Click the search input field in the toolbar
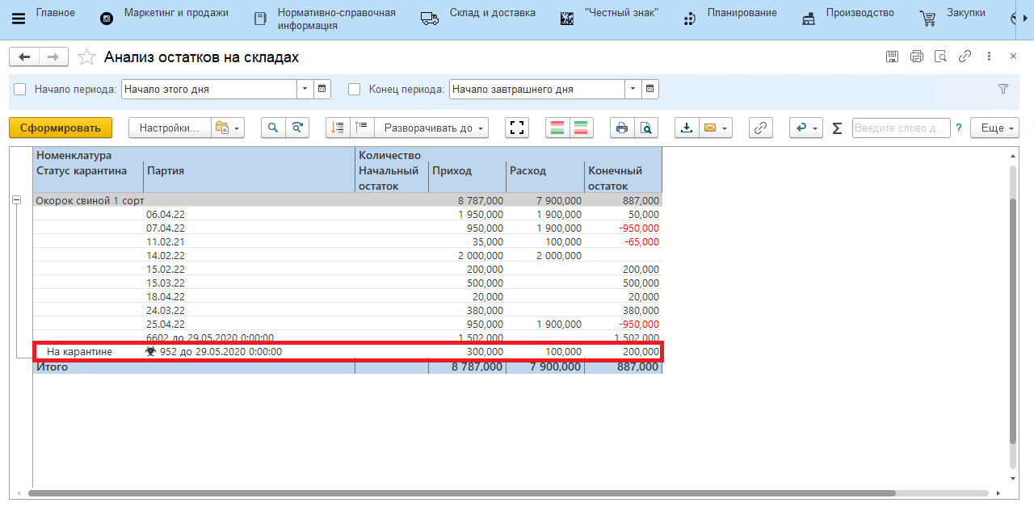 (899, 128)
